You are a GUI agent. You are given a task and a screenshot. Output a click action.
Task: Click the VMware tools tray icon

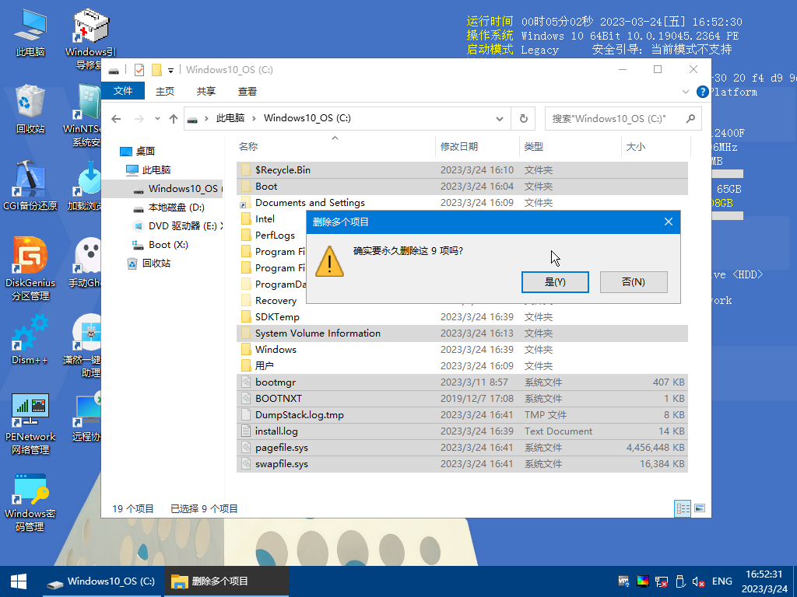pyautogui.click(x=623, y=581)
